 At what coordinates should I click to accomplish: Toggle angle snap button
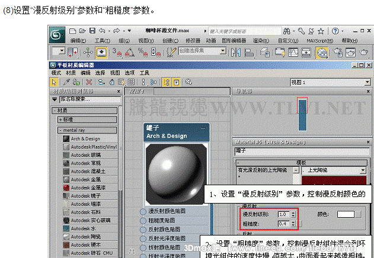click(x=130, y=52)
